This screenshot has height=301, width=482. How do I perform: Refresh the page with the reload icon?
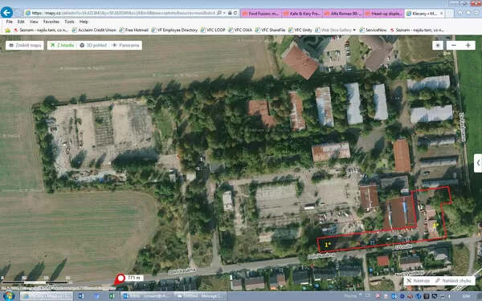click(x=235, y=13)
